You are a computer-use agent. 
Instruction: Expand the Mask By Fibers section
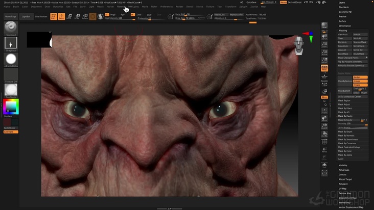point(345,108)
